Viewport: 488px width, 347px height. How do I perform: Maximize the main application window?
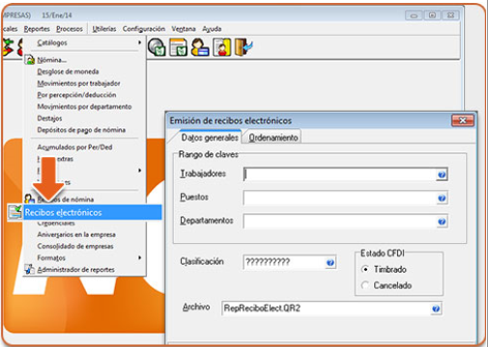coord(432,15)
